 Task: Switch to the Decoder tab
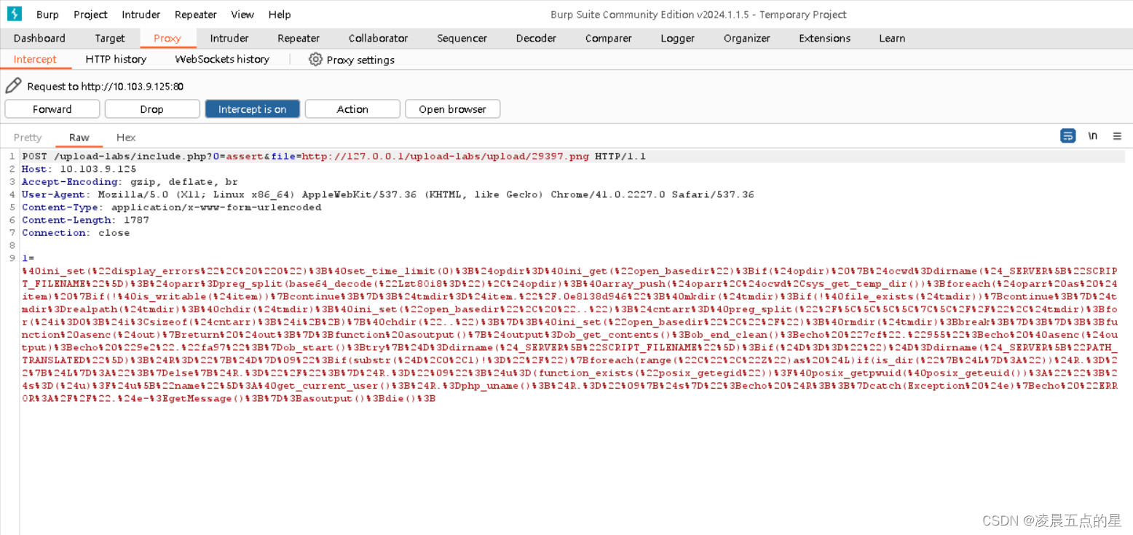[536, 39]
